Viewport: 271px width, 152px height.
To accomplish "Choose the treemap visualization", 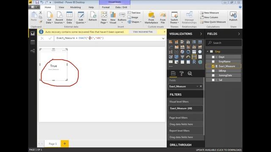I will (194, 52).
